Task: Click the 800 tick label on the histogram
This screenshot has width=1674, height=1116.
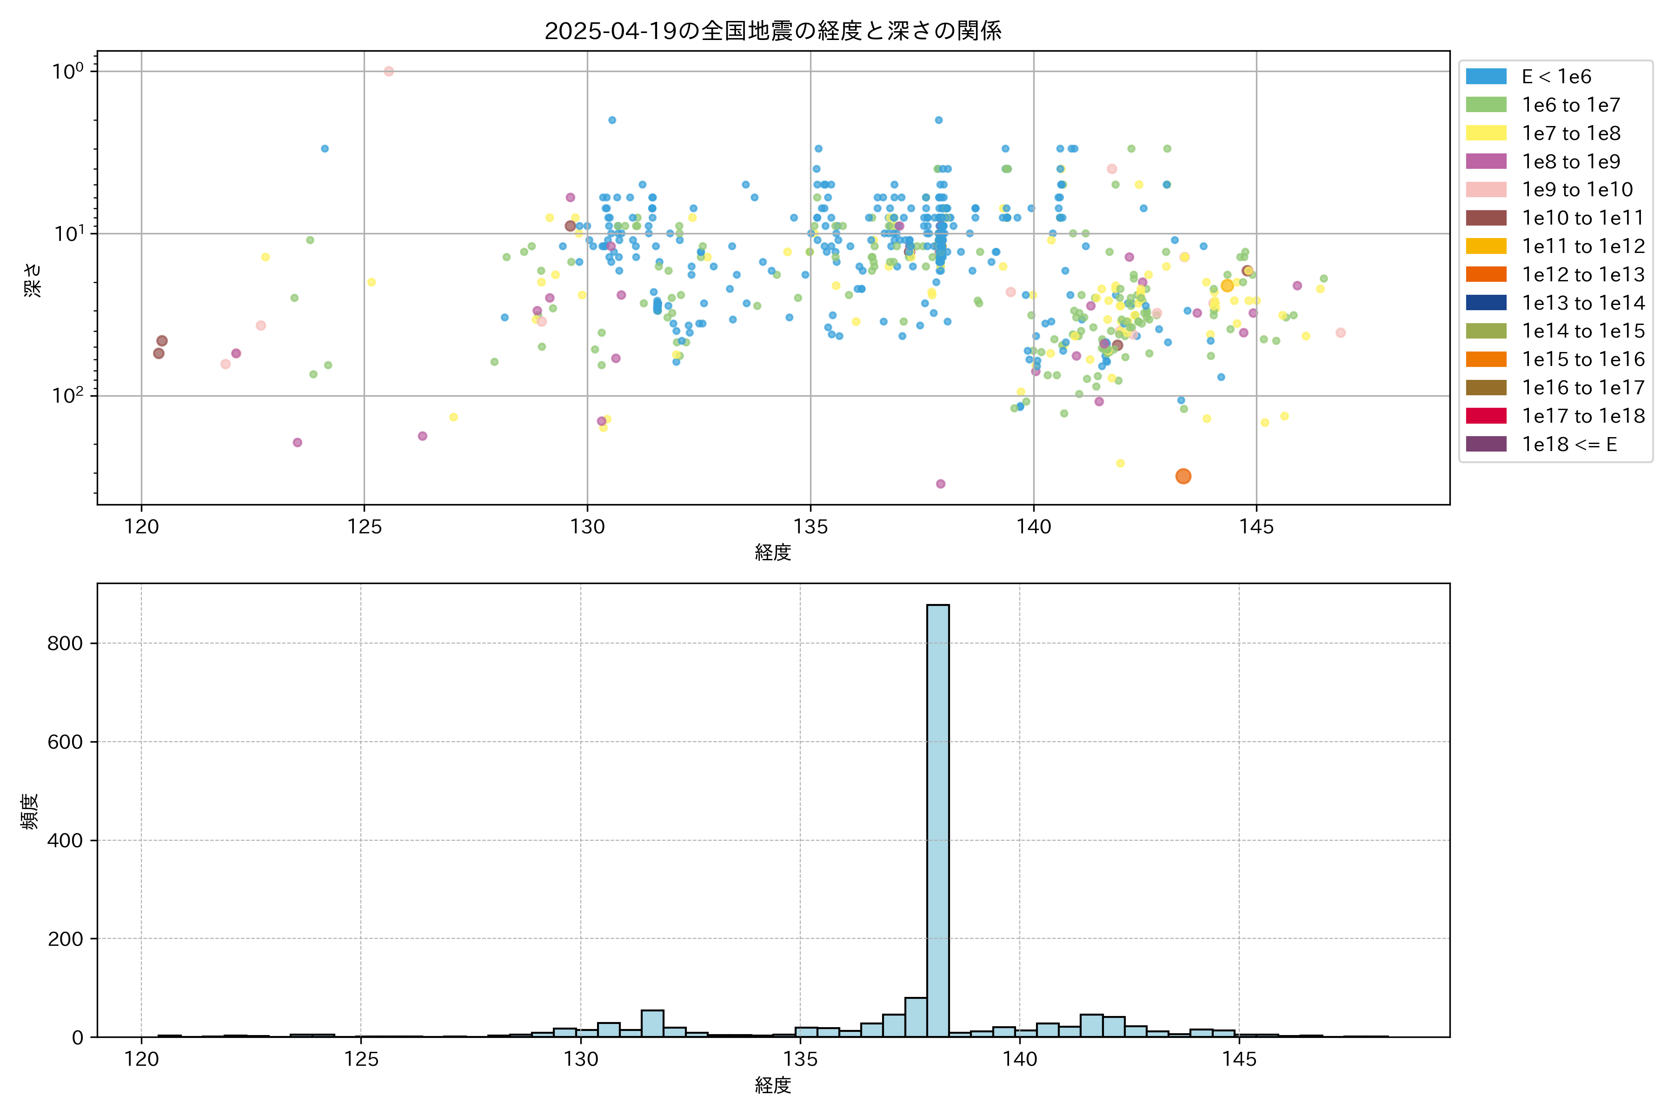Action: coord(65,644)
